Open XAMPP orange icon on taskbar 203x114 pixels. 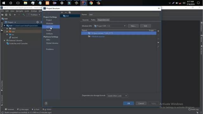(x=47, y=3)
